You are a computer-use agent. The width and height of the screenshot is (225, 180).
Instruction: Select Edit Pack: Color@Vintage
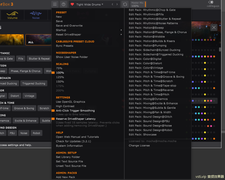tap(146, 68)
